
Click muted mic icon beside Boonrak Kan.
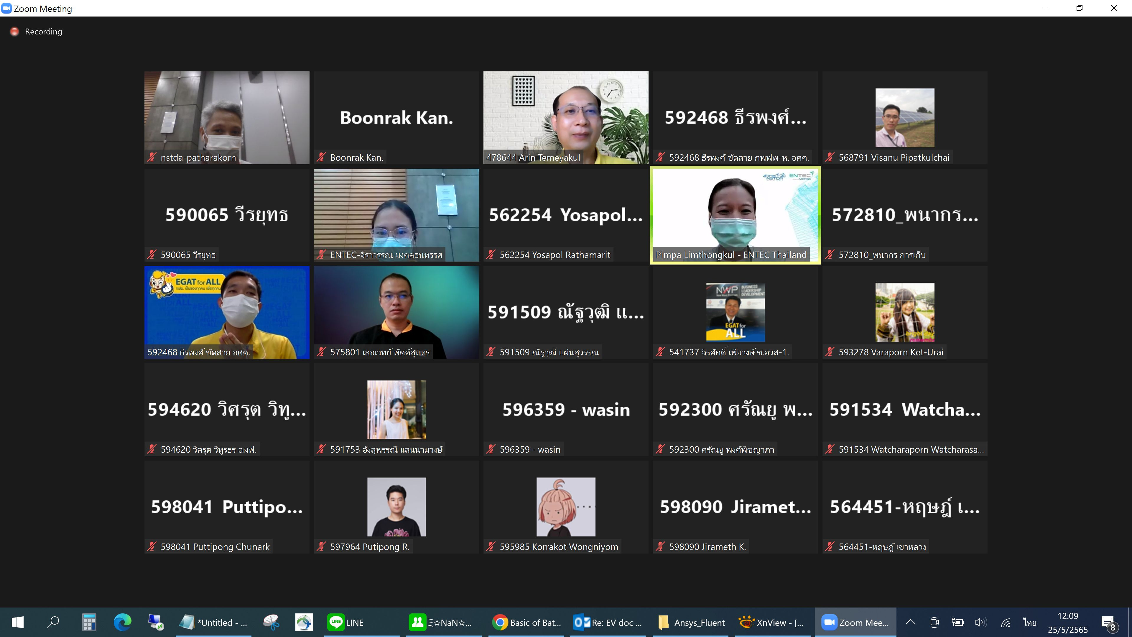[321, 157]
